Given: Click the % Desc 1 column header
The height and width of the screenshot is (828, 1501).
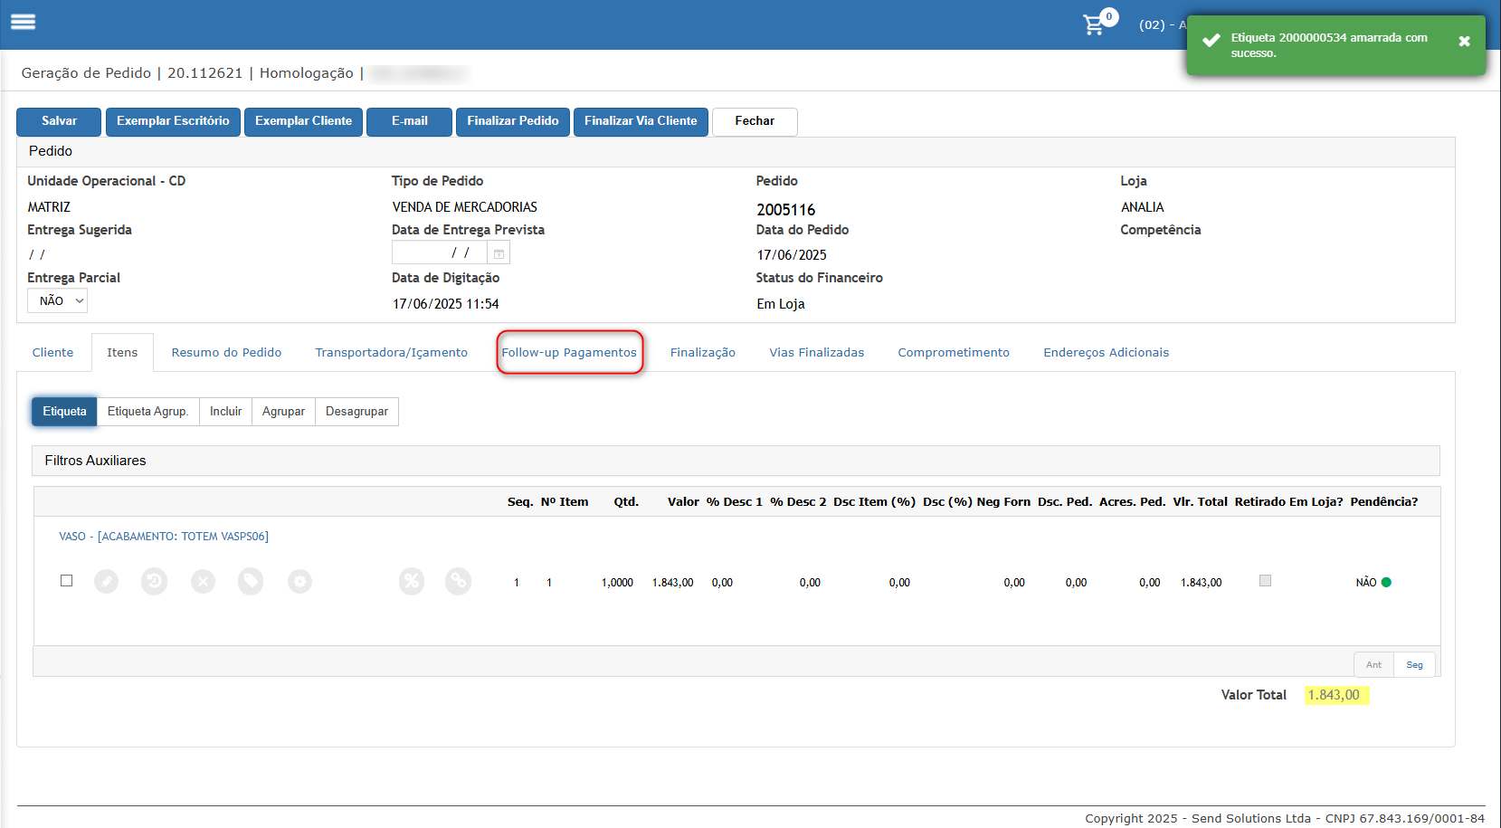Looking at the screenshot, I should point(735,501).
